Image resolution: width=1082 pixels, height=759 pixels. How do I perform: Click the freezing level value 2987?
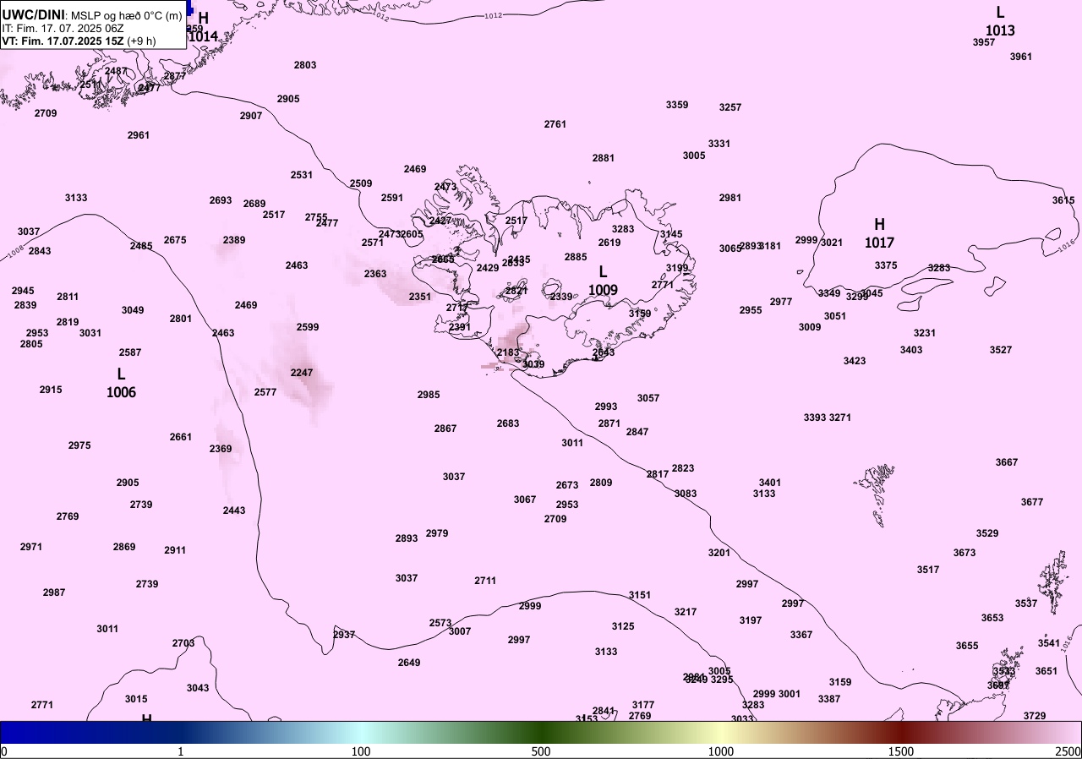coord(54,592)
